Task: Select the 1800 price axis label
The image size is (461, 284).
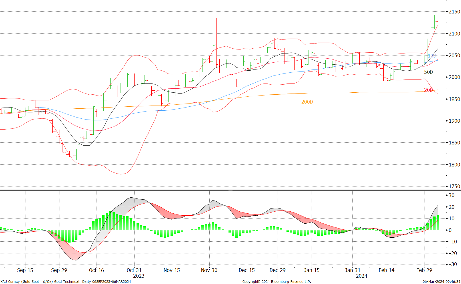Action: click(x=454, y=165)
